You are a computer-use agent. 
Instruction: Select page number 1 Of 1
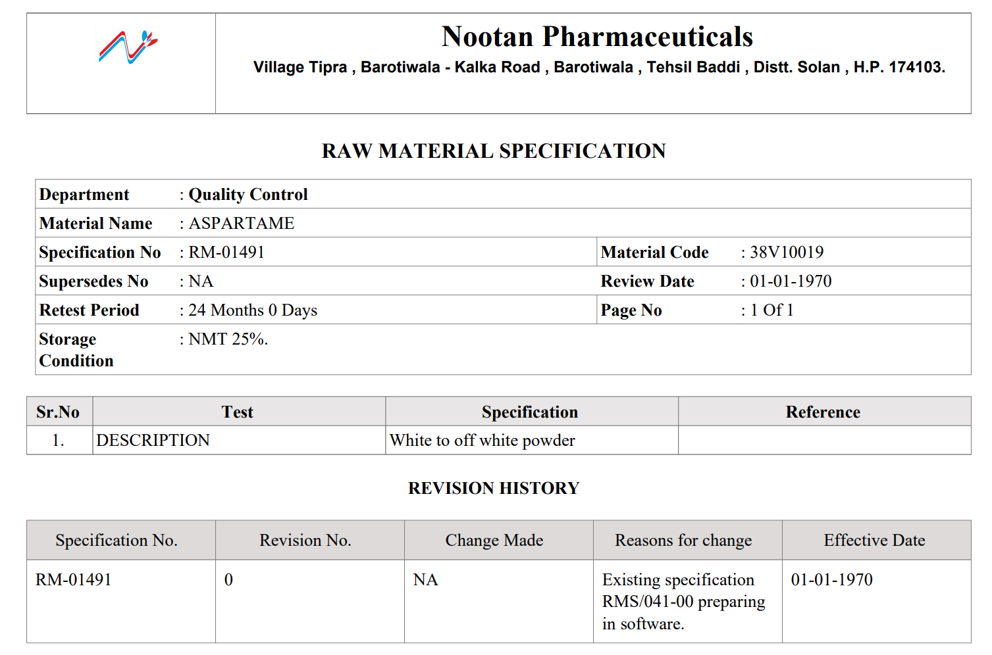[771, 310]
